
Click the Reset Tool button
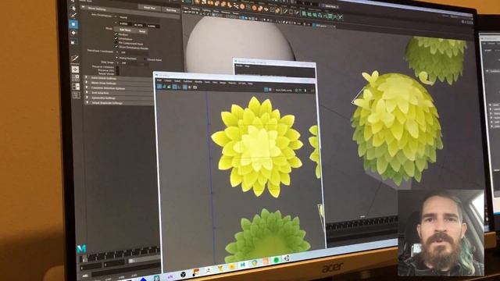pyautogui.click(x=149, y=8)
